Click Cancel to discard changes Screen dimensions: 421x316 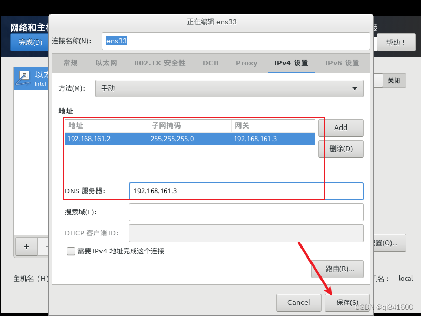pos(298,302)
